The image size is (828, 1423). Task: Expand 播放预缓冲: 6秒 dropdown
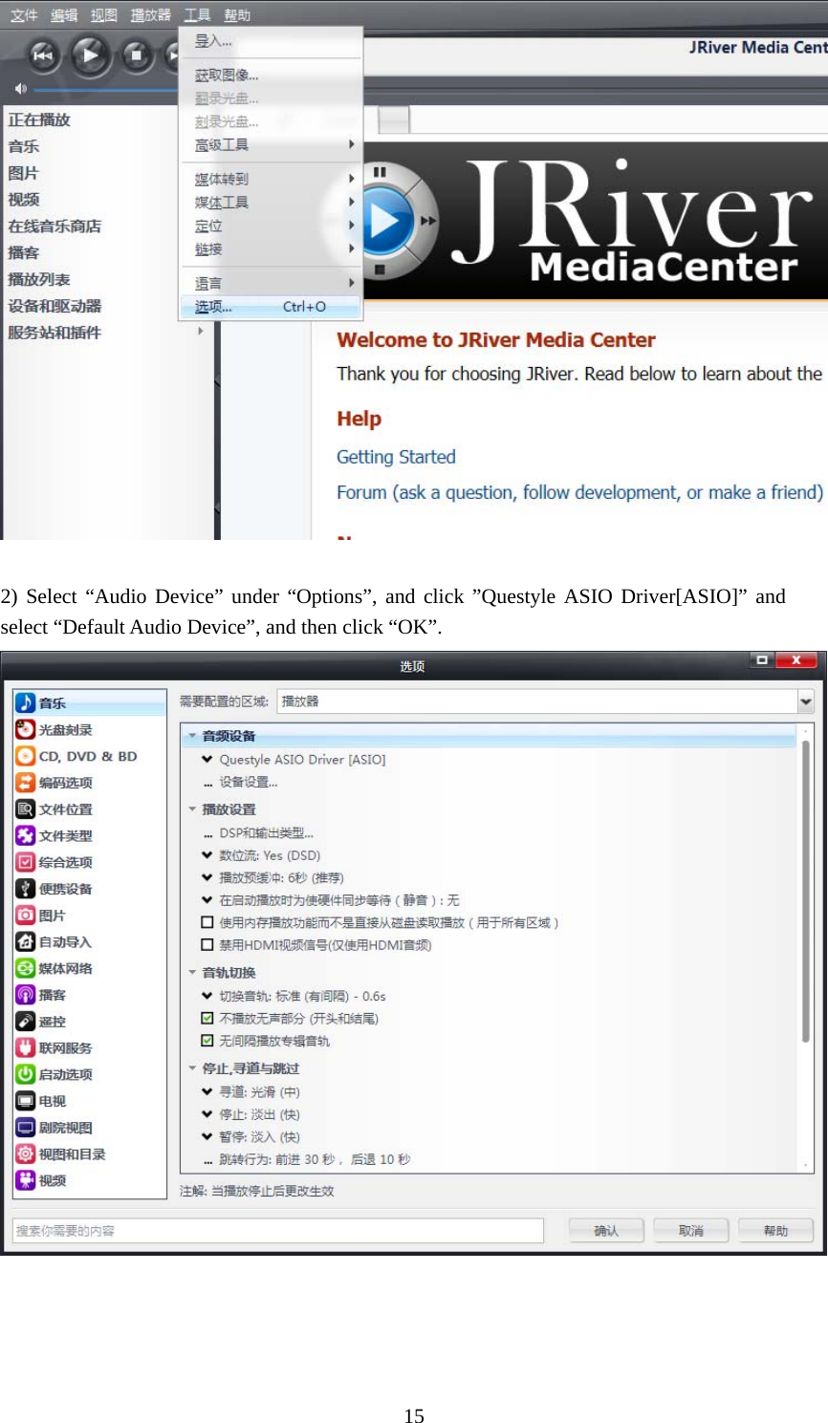pyautogui.click(x=207, y=877)
